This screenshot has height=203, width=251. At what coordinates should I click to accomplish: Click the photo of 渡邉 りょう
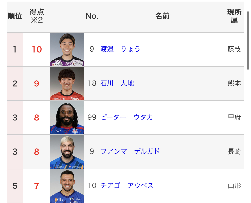pyautogui.click(x=67, y=49)
